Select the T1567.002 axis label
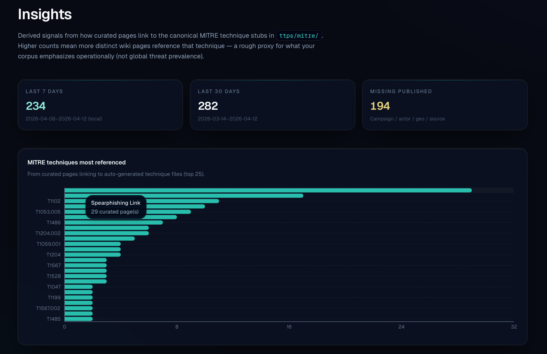The width and height of the screenshot is (547, 354). point(48,308)
